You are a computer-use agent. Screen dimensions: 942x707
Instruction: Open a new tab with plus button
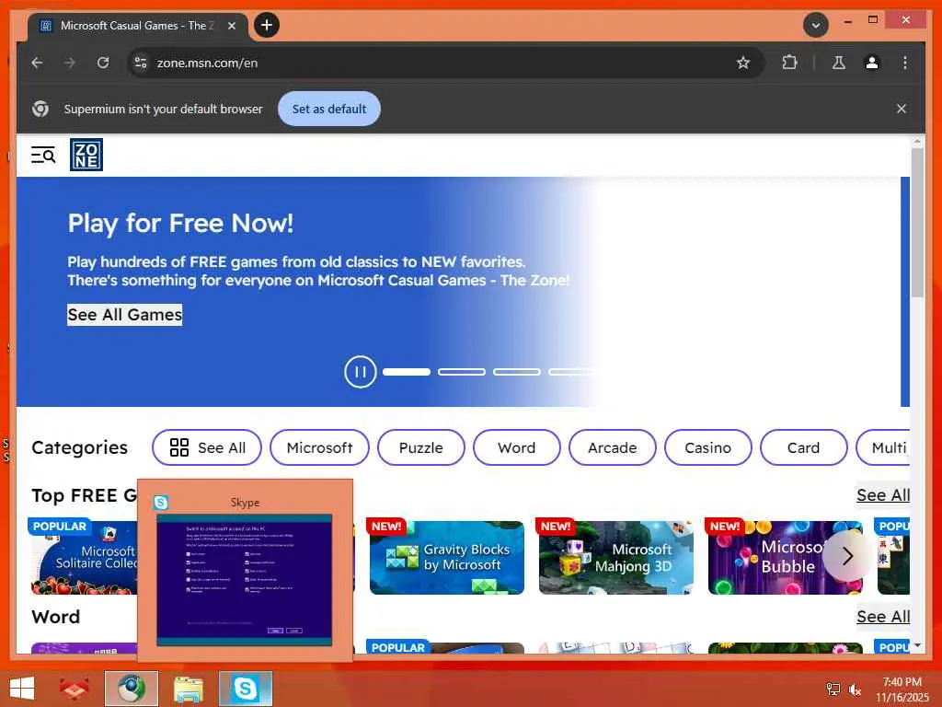point(267,25)
